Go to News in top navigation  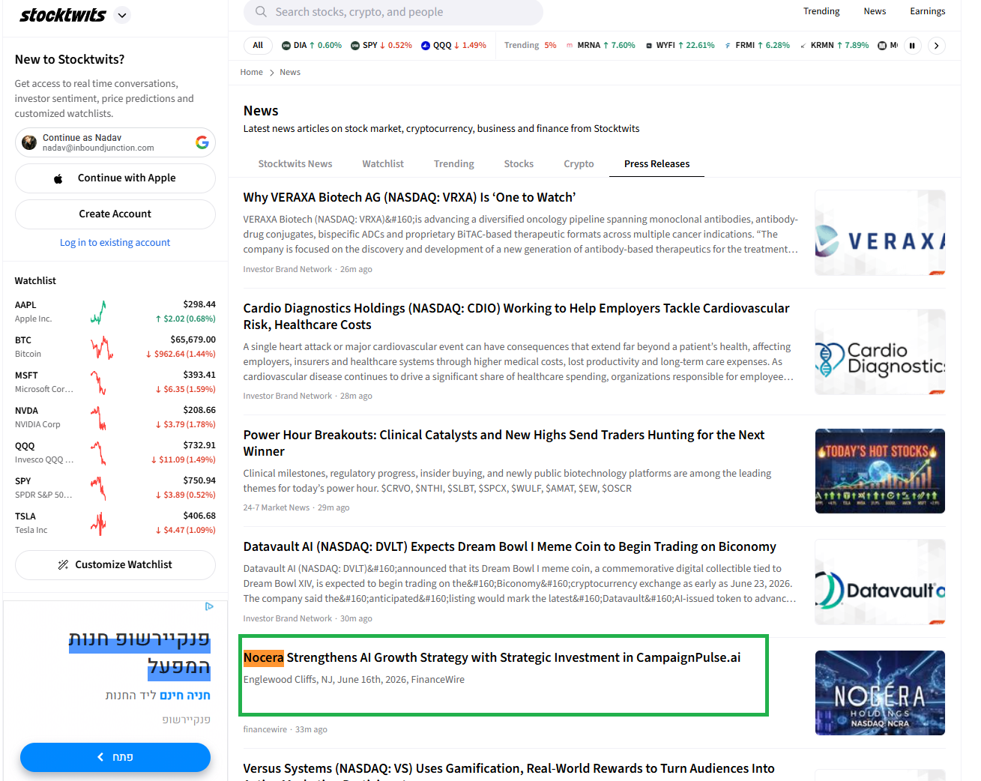point(875,11)
